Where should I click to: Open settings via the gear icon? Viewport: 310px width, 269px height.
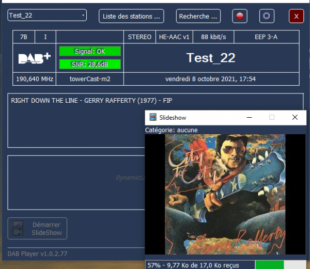pyautogui.click(x=267, y=16)
